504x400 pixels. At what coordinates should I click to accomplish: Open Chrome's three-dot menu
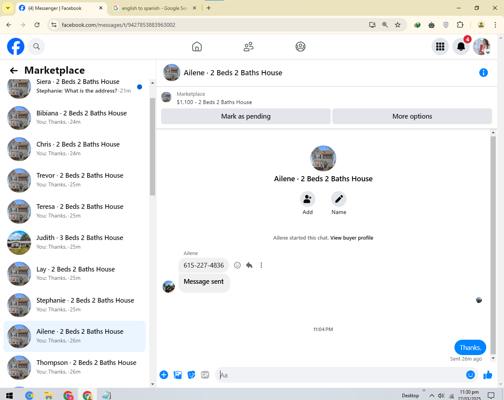(x=495, y=25)
